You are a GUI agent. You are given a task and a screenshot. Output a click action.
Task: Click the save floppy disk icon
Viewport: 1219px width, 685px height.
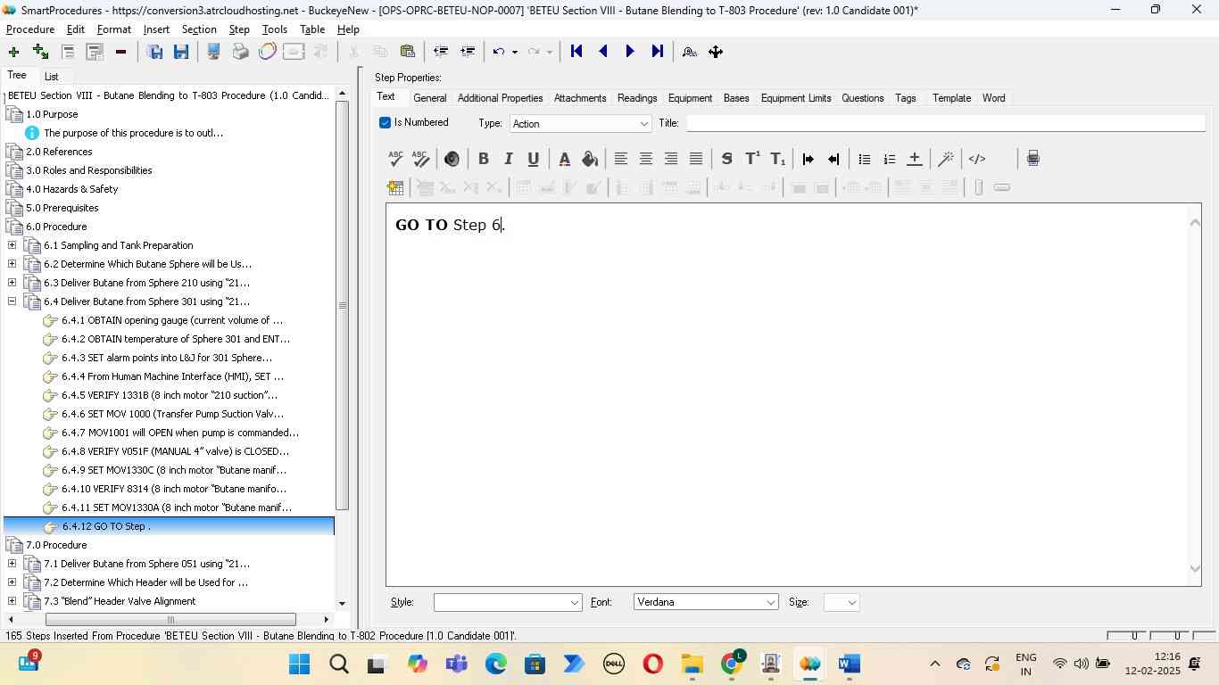point(181,52)
